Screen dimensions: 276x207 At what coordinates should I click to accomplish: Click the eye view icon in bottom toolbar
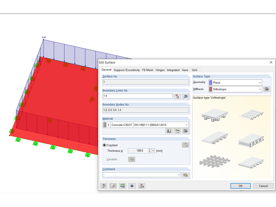click(x=132, y=186)
